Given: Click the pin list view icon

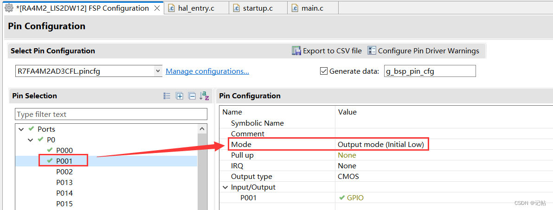Looking at the screenshot, I should pos(167,96).
